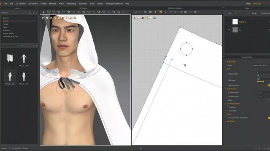Select the highlighted avatar thumbnail in Library

pos(10,77)
